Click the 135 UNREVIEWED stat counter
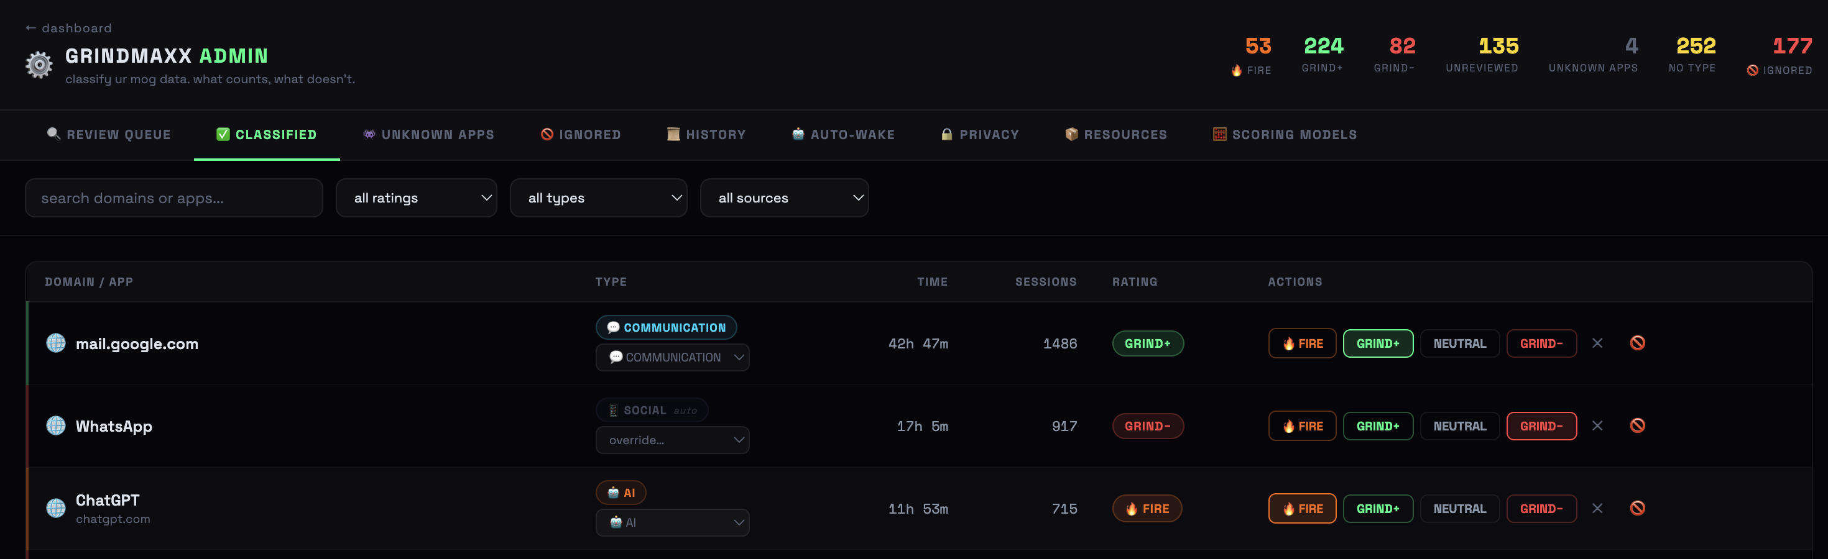1828x559 pixels. click(x=1482, y=54)
